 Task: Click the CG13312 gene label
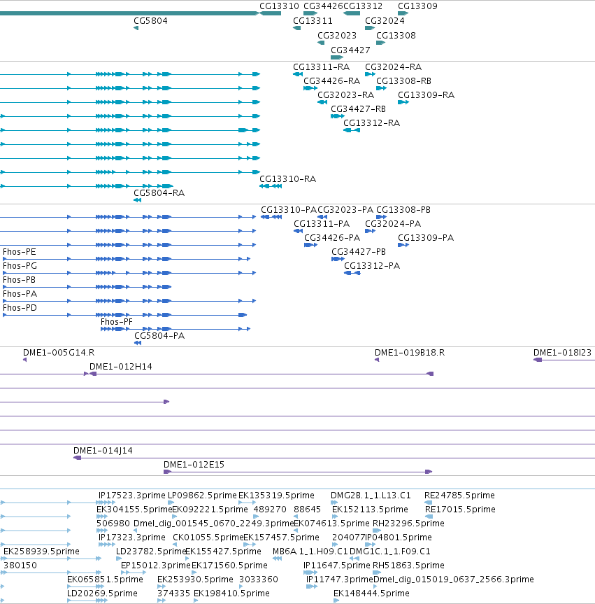point(363,6)
